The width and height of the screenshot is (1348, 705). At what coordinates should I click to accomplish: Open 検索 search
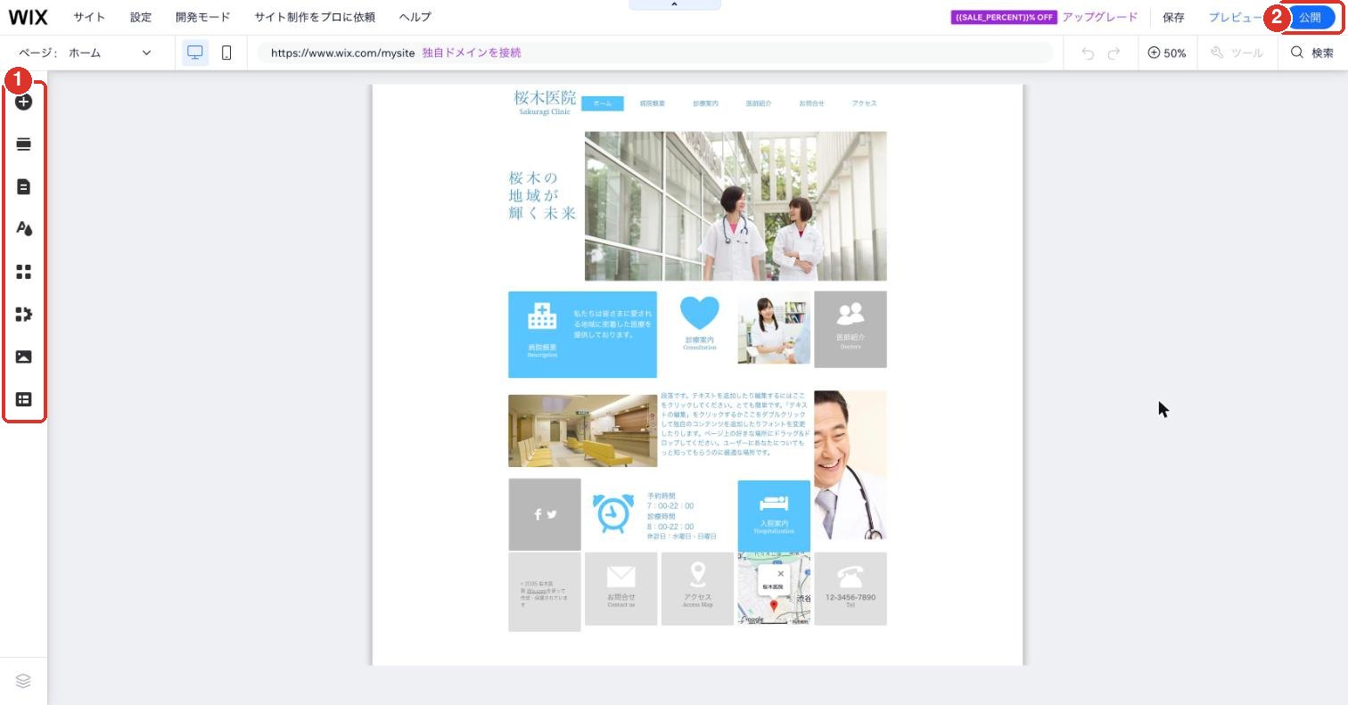pyautogui.click(x=1312, y=53)
